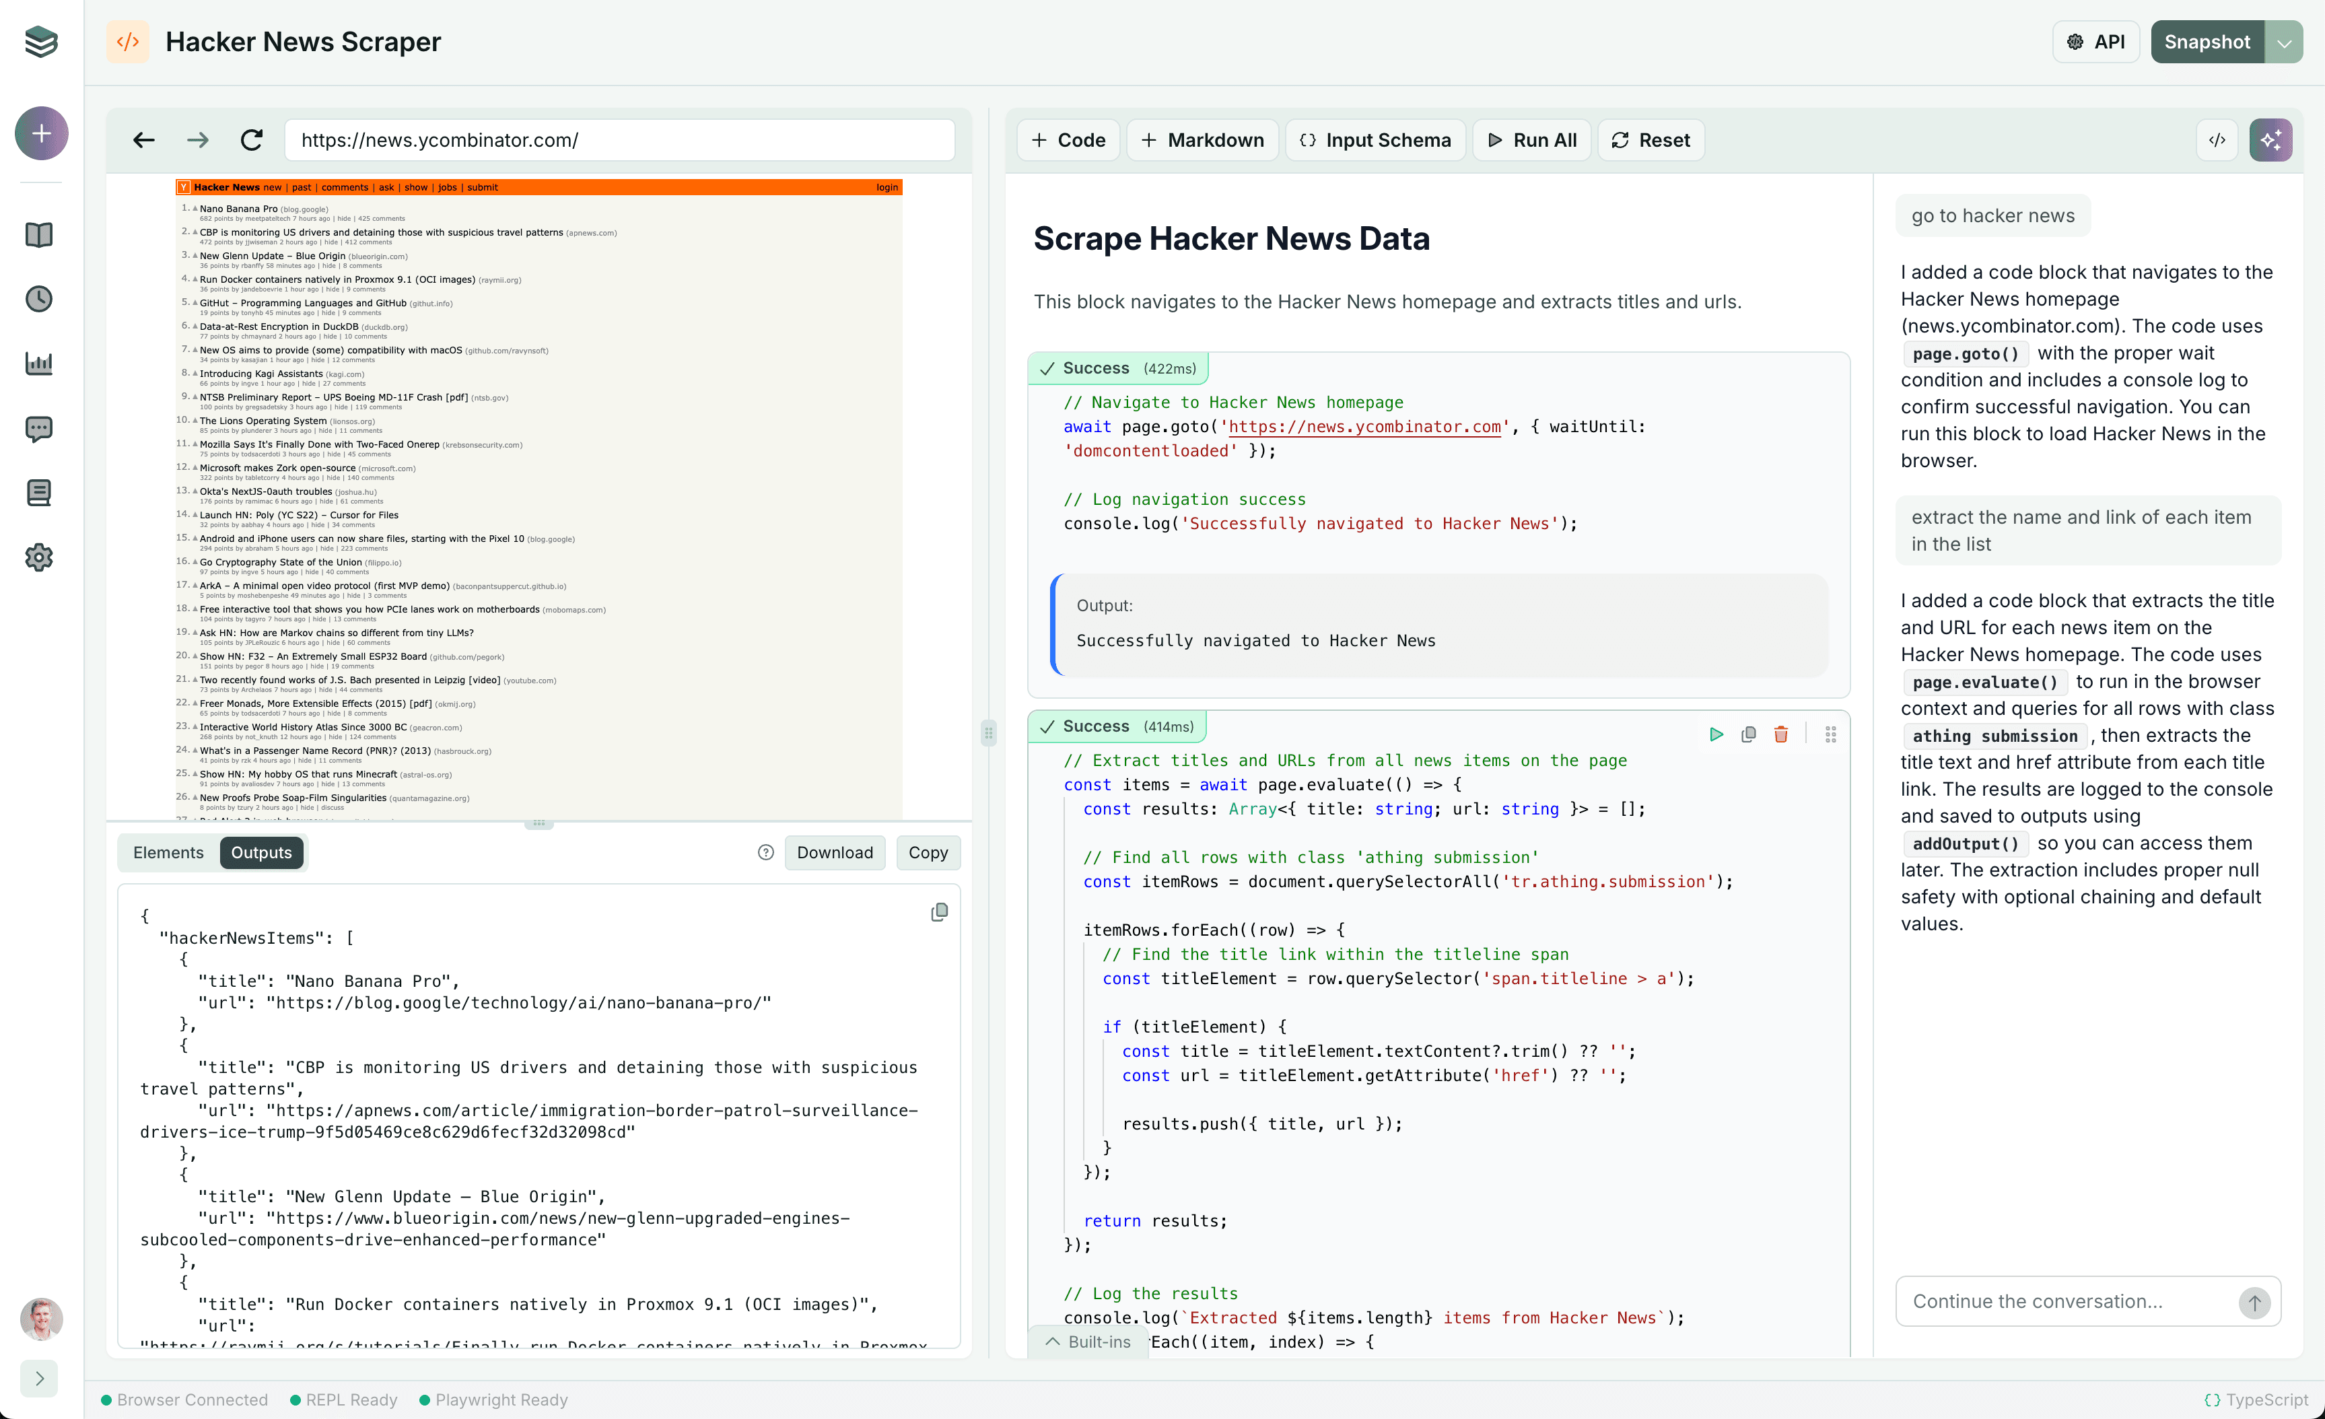Open the documentation book icon in sidebar
Screen dimensions: 2325x1419
pyautogui.click(x=38, y=235)
